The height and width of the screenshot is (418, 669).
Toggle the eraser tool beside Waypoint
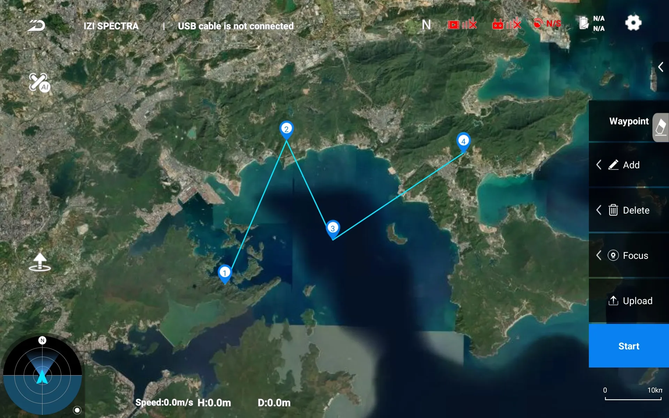coord(661,127)
